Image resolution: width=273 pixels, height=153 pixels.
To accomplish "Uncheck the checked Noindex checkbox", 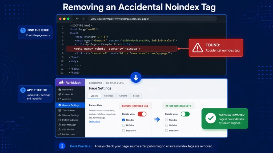I will [123, 120].
